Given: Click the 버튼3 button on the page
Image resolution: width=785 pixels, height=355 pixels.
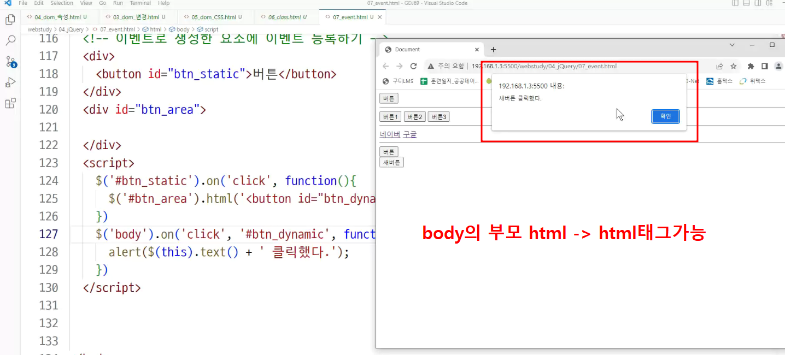Looking at the screenshot, I should pos(438,117).
